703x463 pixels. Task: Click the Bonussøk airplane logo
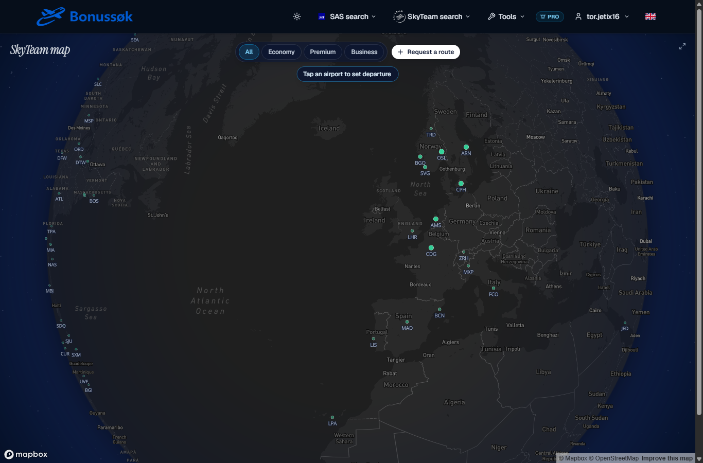tap(51, 16)
